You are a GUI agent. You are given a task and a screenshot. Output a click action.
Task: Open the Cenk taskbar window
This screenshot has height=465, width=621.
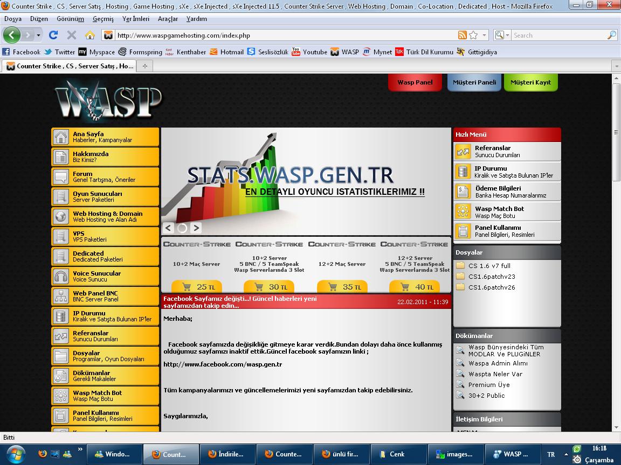(x=398, y=454)
